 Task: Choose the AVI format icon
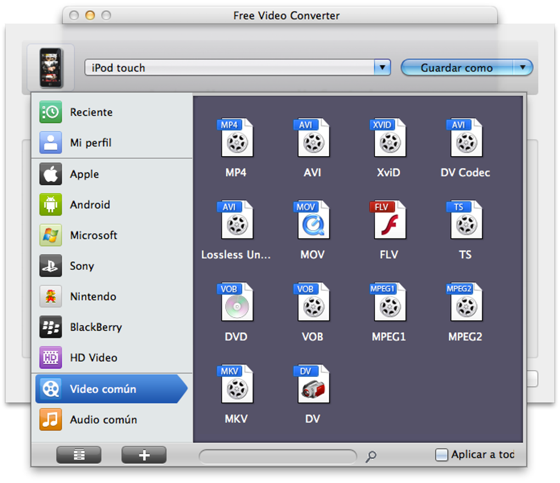312,137
